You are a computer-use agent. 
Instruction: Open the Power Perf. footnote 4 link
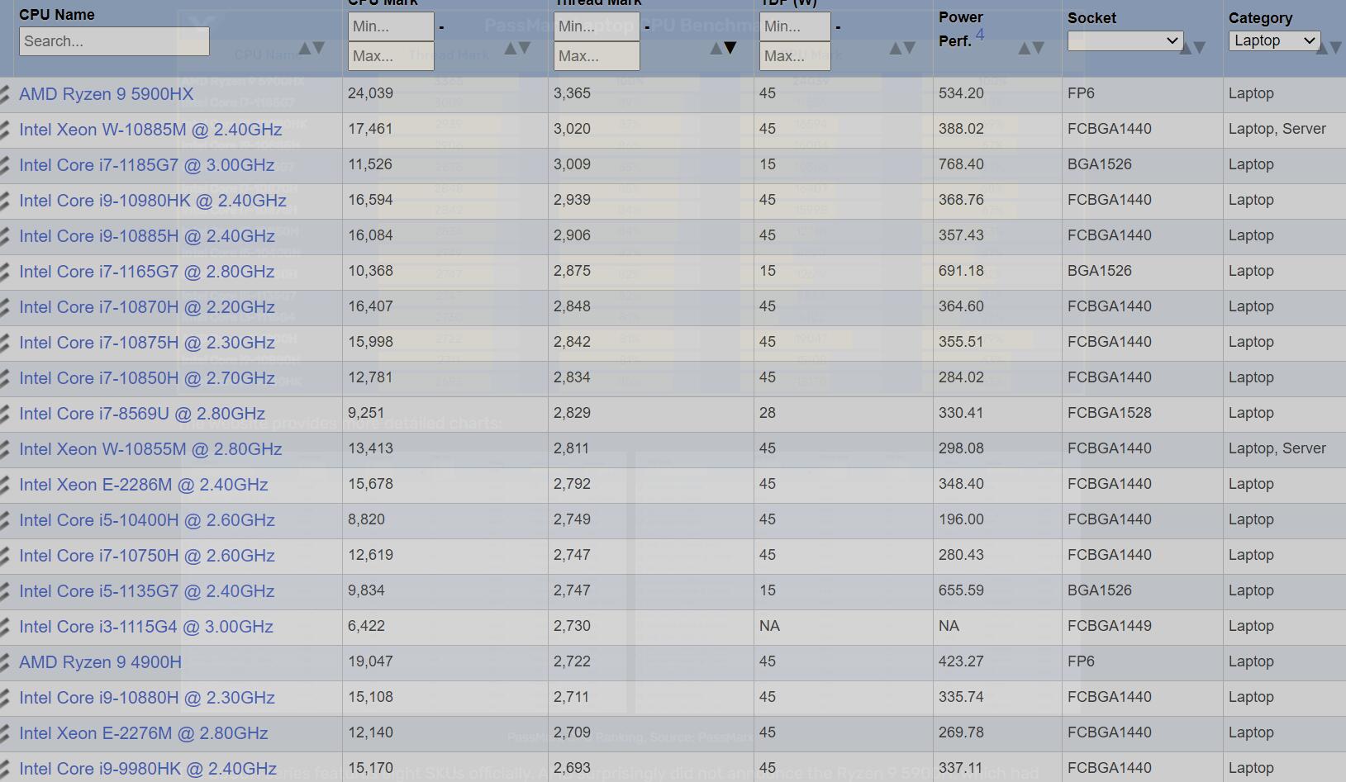click(x=980, y=34)
